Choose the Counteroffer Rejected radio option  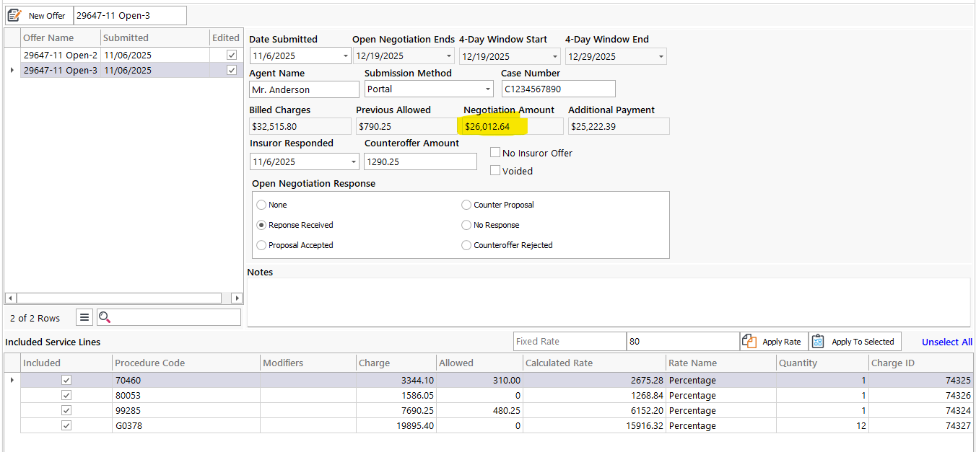click(x=466, y=245)
